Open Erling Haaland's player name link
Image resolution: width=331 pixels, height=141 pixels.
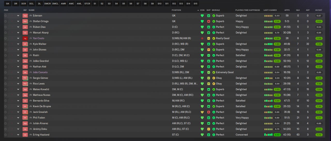pyautogui.click(x=41, y=135)
